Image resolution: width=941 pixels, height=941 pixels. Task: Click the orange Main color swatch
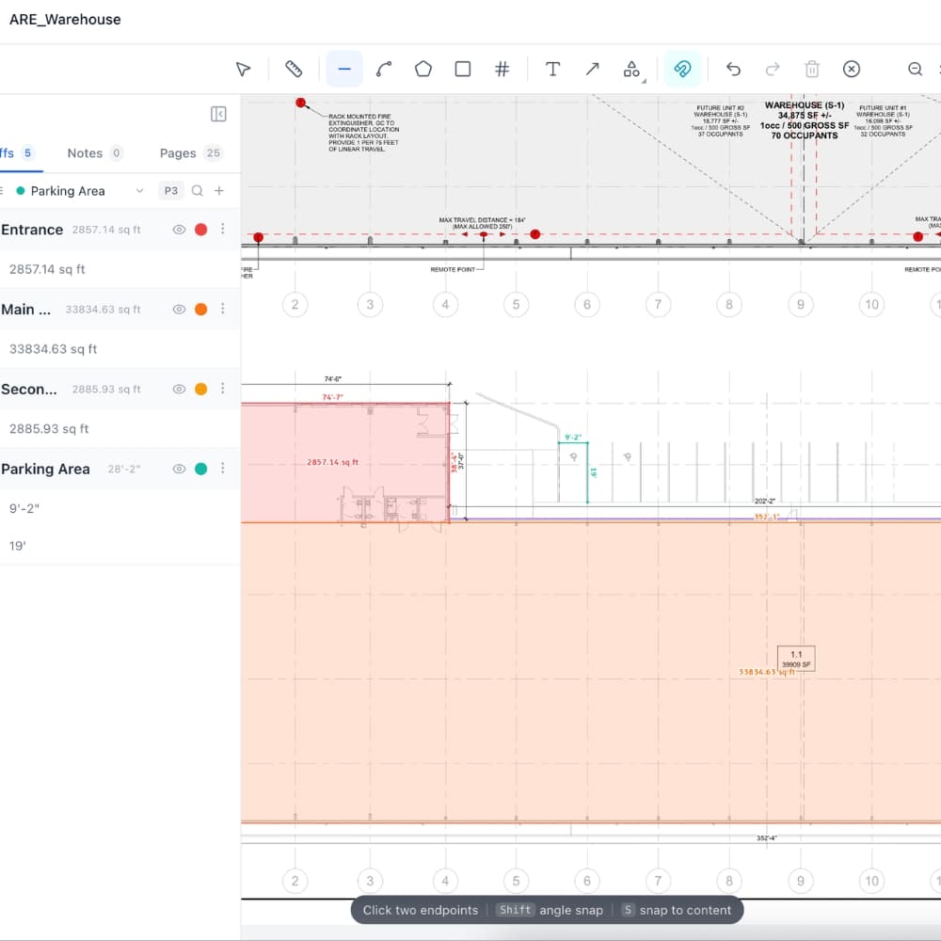pyautogui.click(x=200, y=309)
